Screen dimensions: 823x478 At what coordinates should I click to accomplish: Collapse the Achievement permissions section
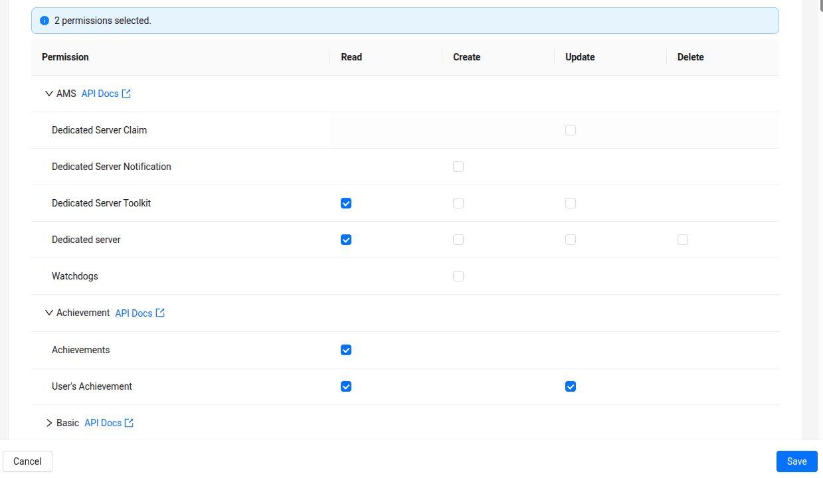[x=48, y=312]
